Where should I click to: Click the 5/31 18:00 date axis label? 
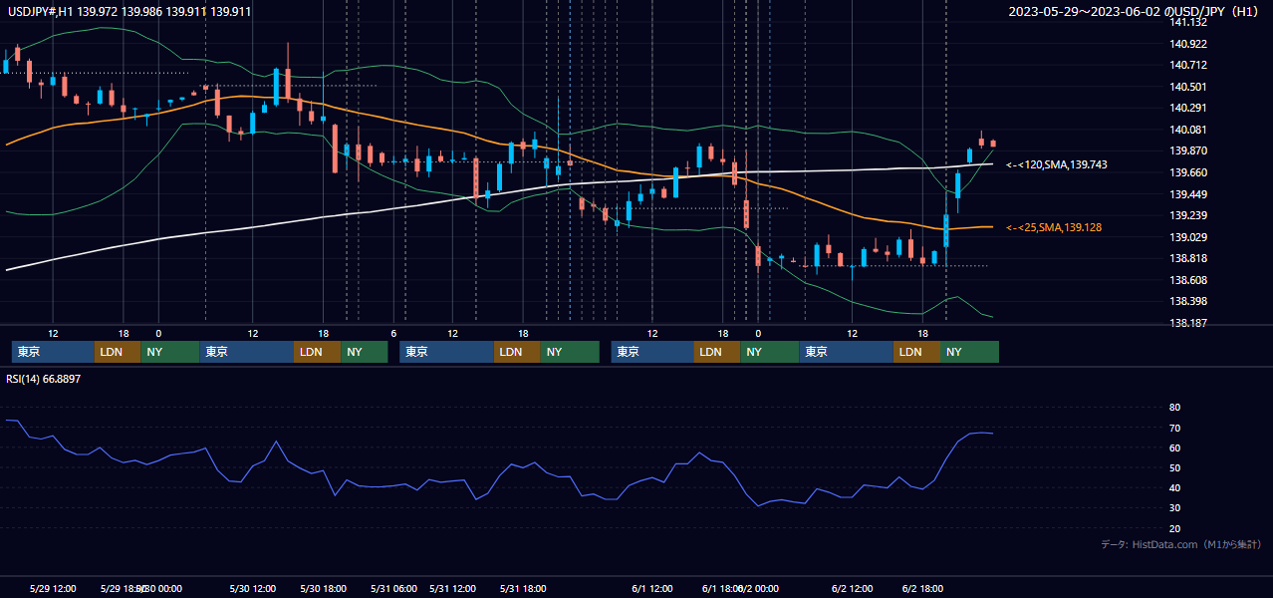tap(523, 588)
